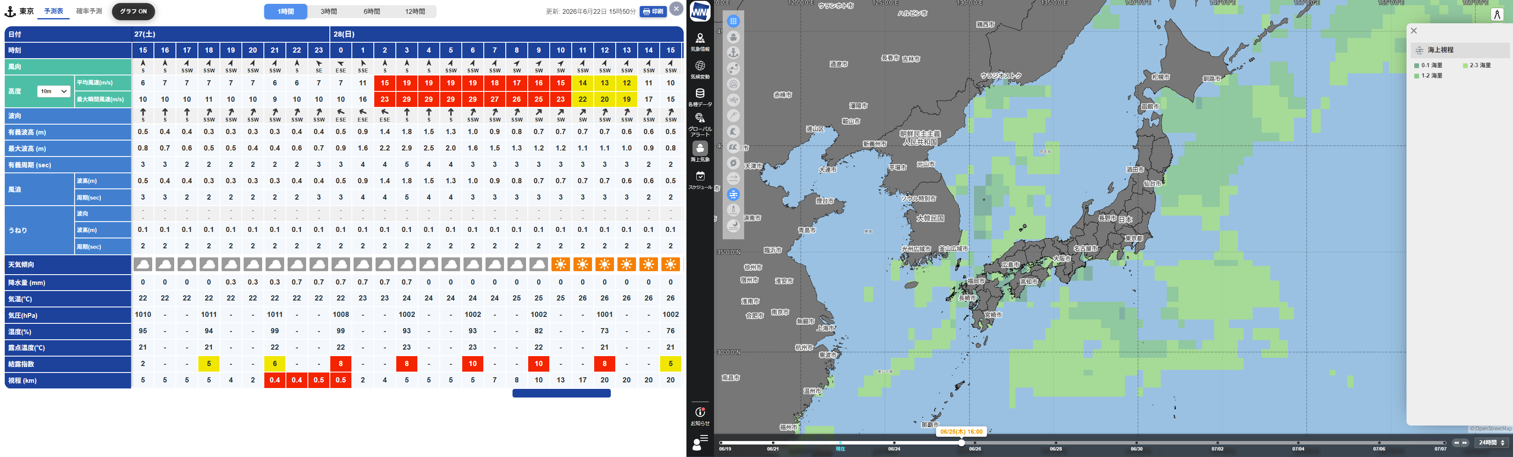Close the 海上視程 legend panel
The height and width of the screenshot is (457, 1513).
pos(1414,31)
